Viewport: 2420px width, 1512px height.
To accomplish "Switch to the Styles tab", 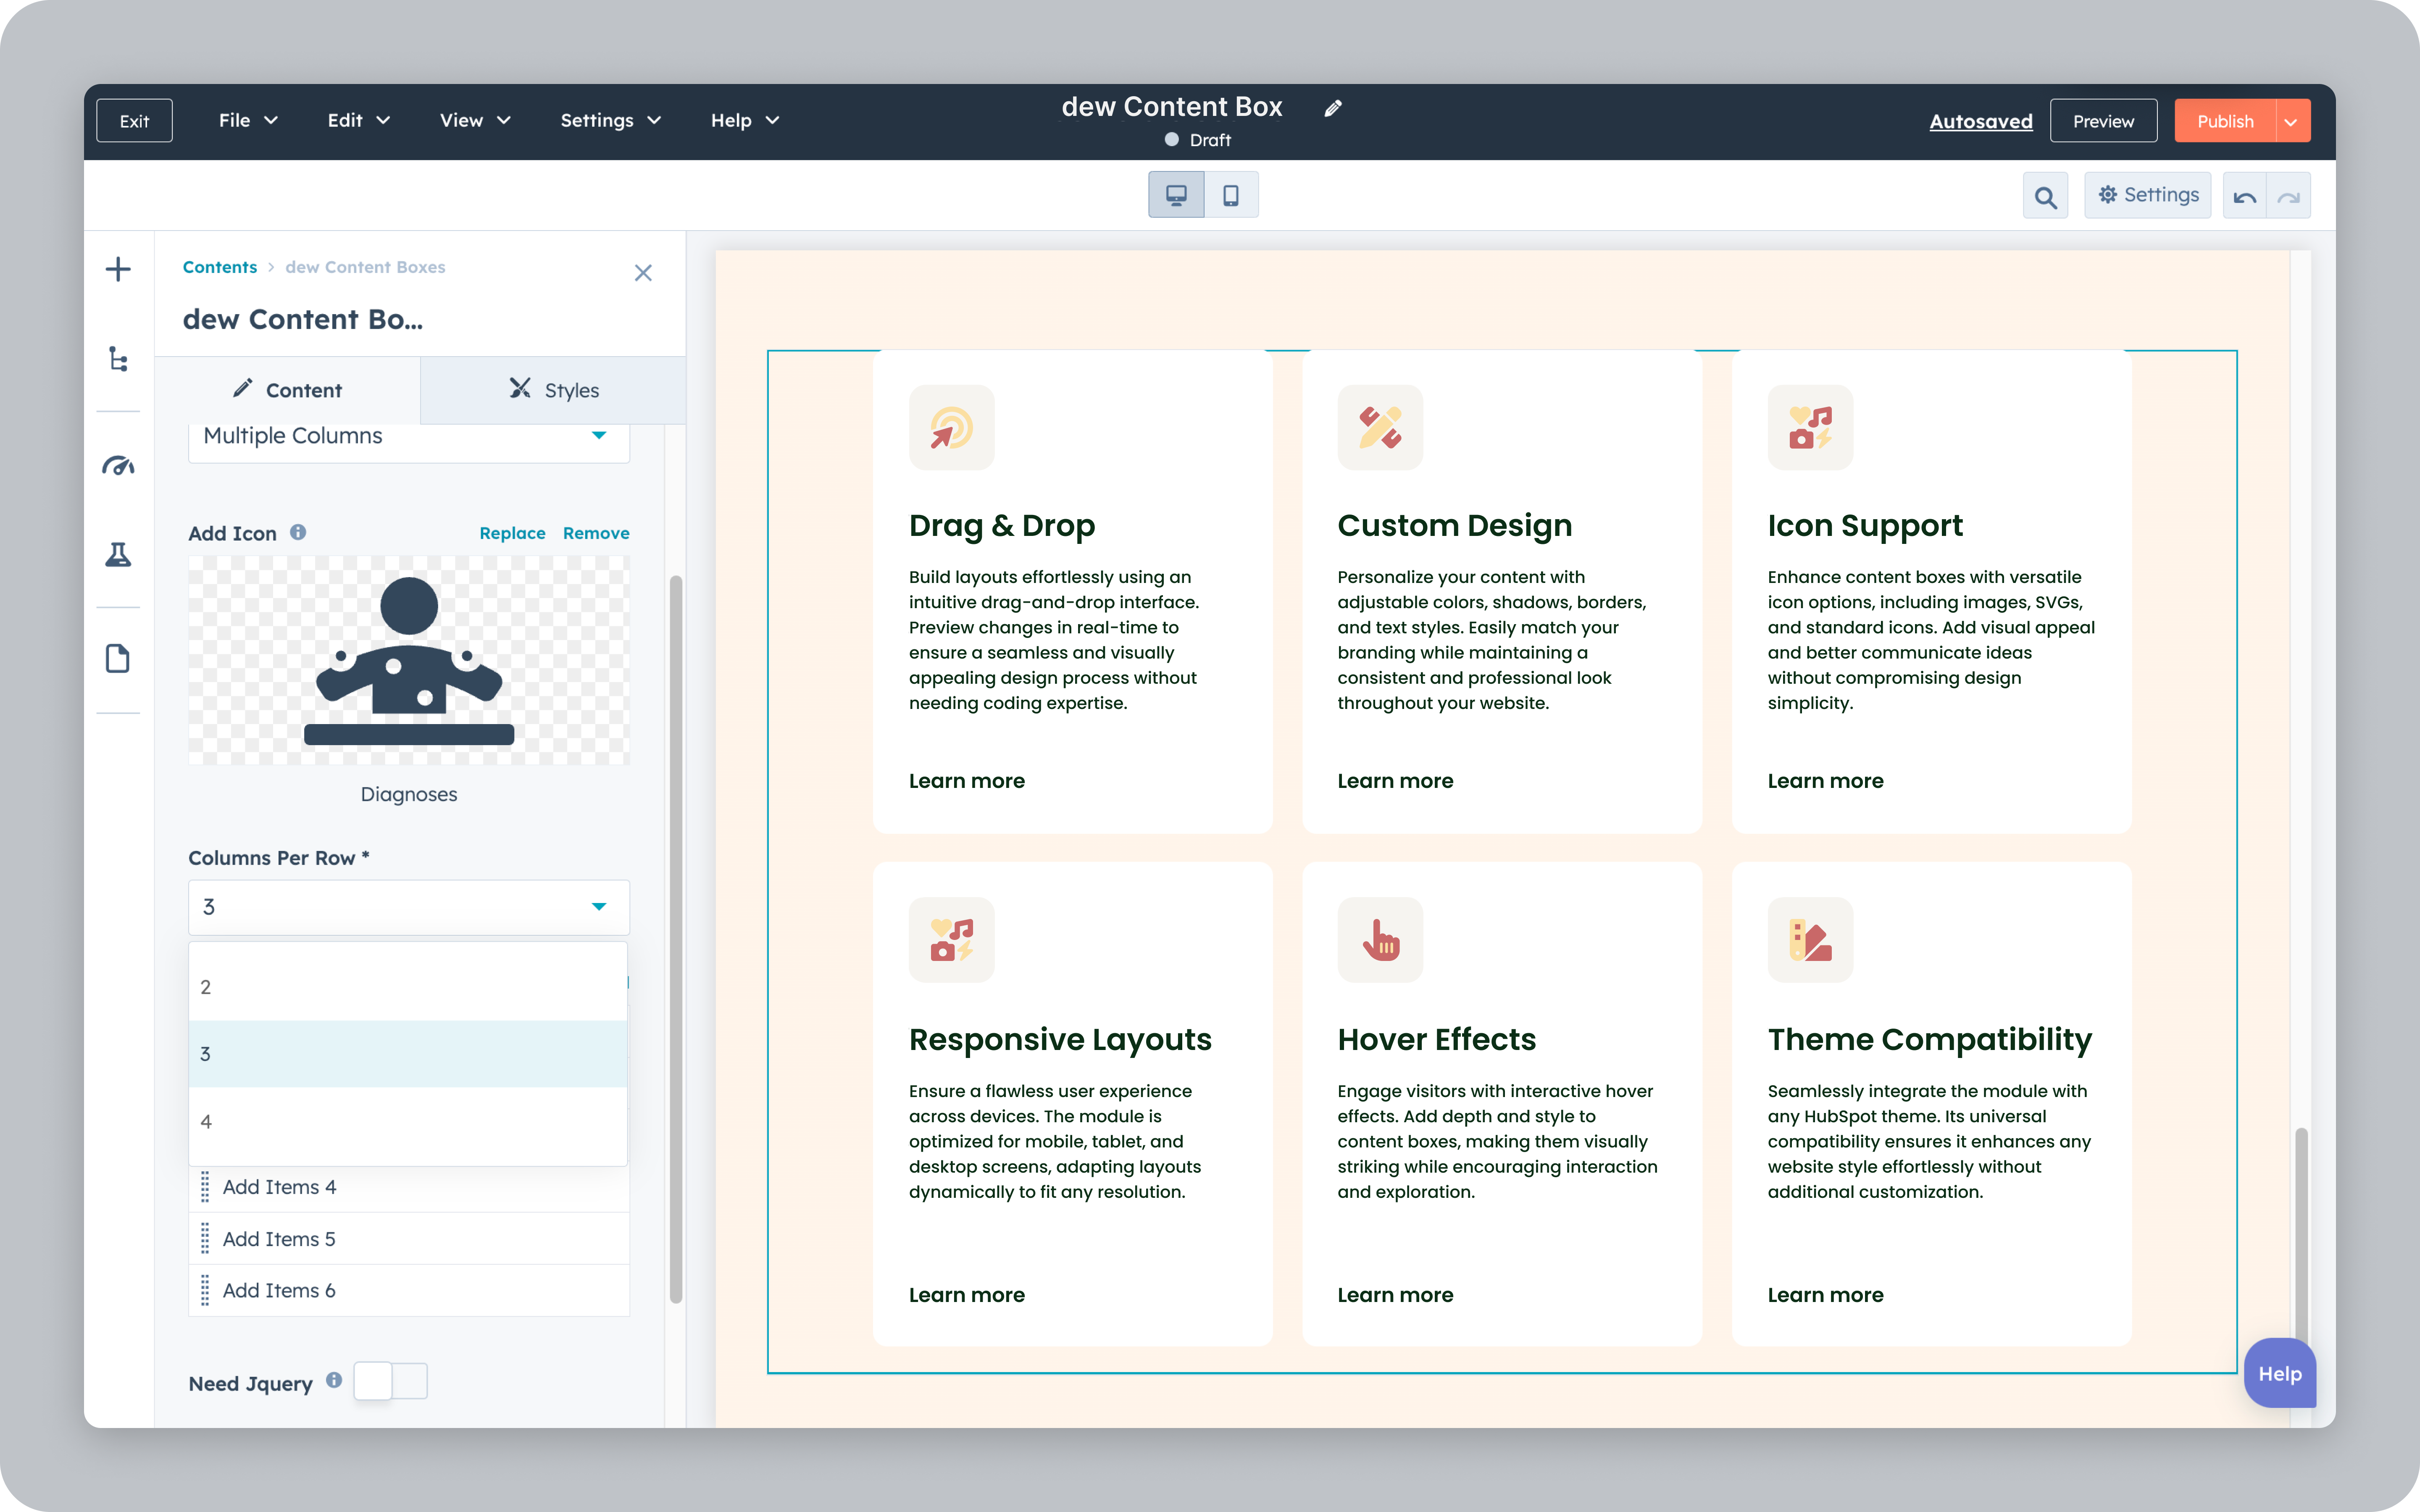I will pos(553,390).
